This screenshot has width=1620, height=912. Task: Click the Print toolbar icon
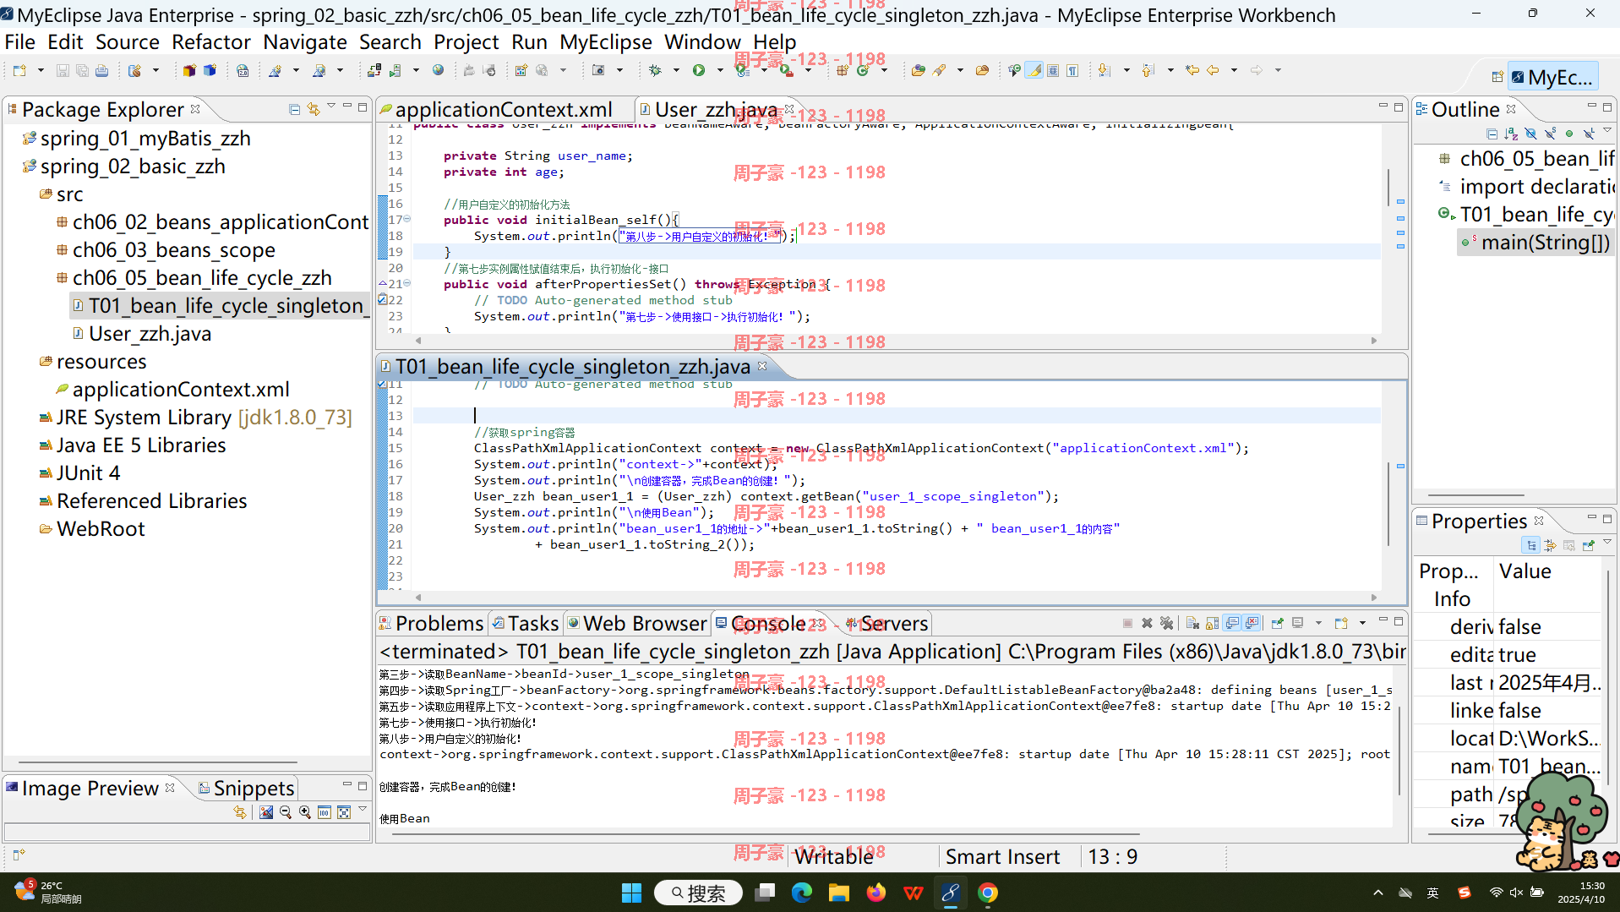102,71
